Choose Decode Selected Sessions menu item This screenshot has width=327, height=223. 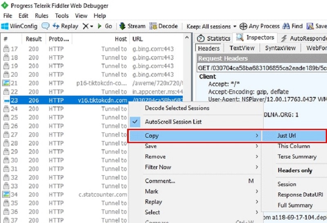click(177, 108)
